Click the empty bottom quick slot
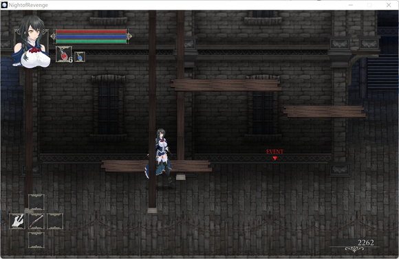399x259 pixels. (x=36, y=240)
